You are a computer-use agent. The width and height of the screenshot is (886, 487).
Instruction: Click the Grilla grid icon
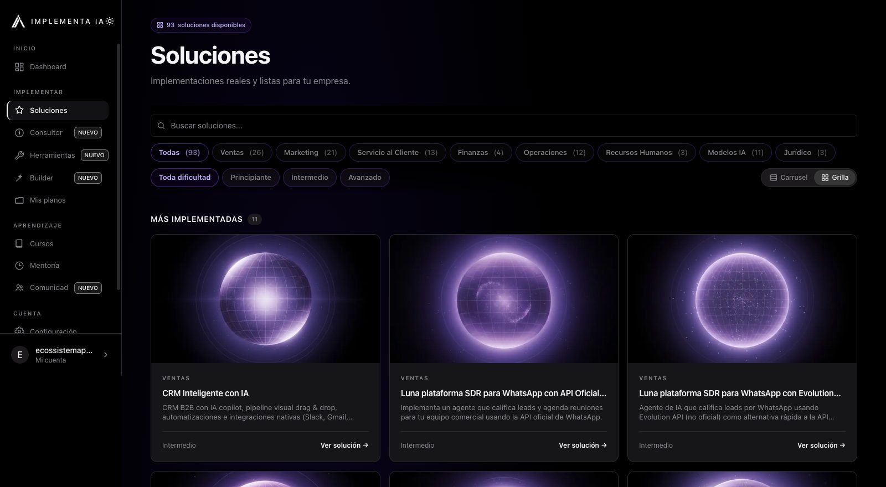825,178
